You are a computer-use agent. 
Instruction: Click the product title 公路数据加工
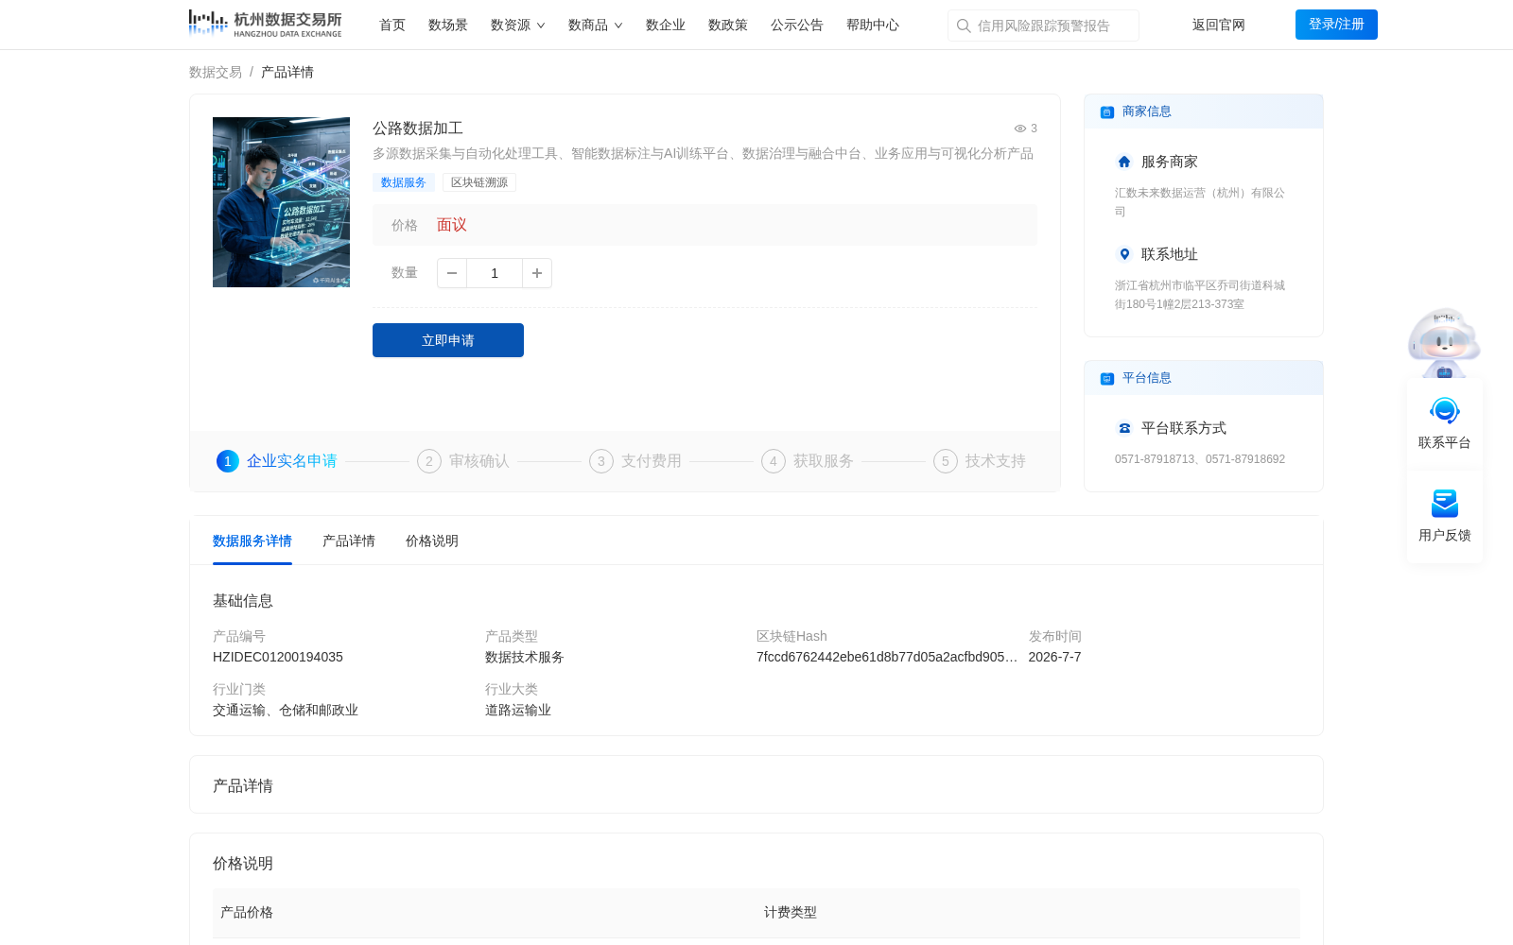[x=418, y=129]
